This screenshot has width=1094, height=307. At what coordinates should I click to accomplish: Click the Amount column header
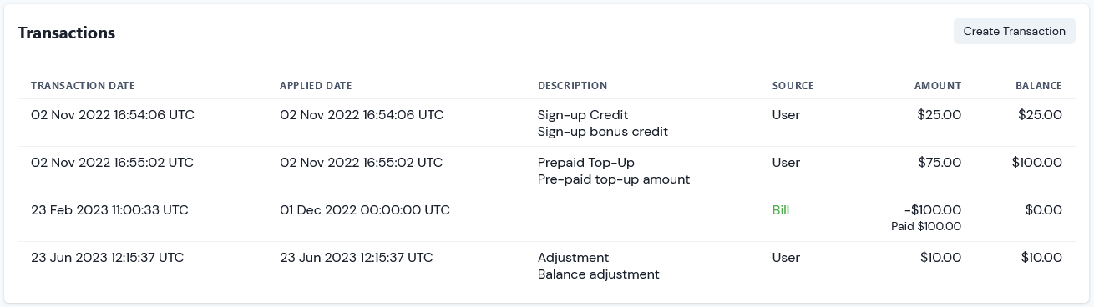coord(938,86)
